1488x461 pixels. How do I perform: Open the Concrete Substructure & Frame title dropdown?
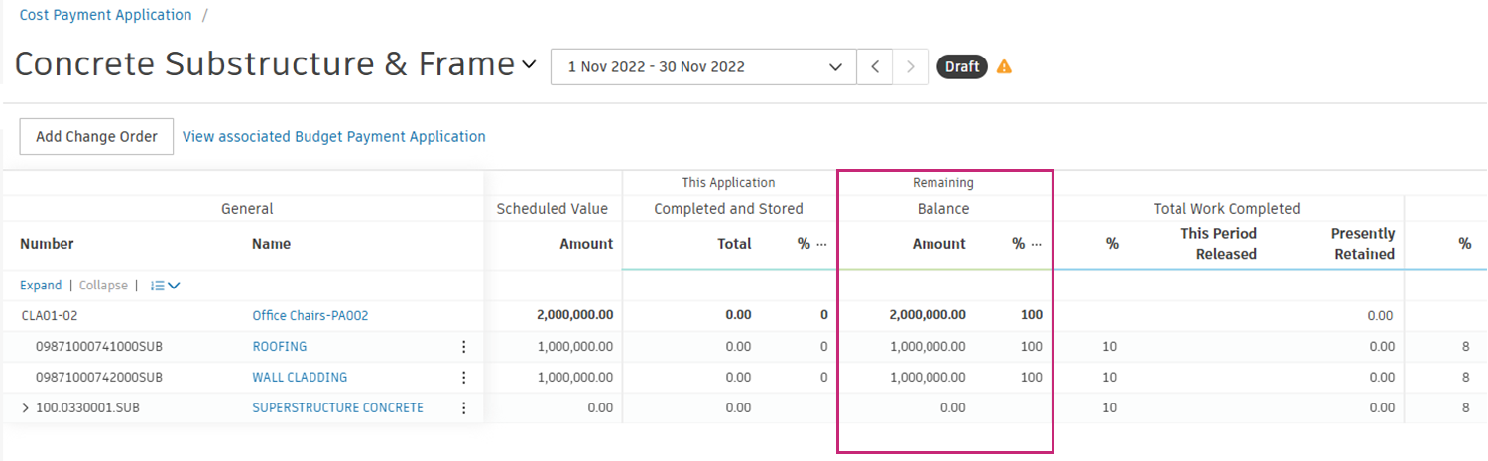click(529, 65)
